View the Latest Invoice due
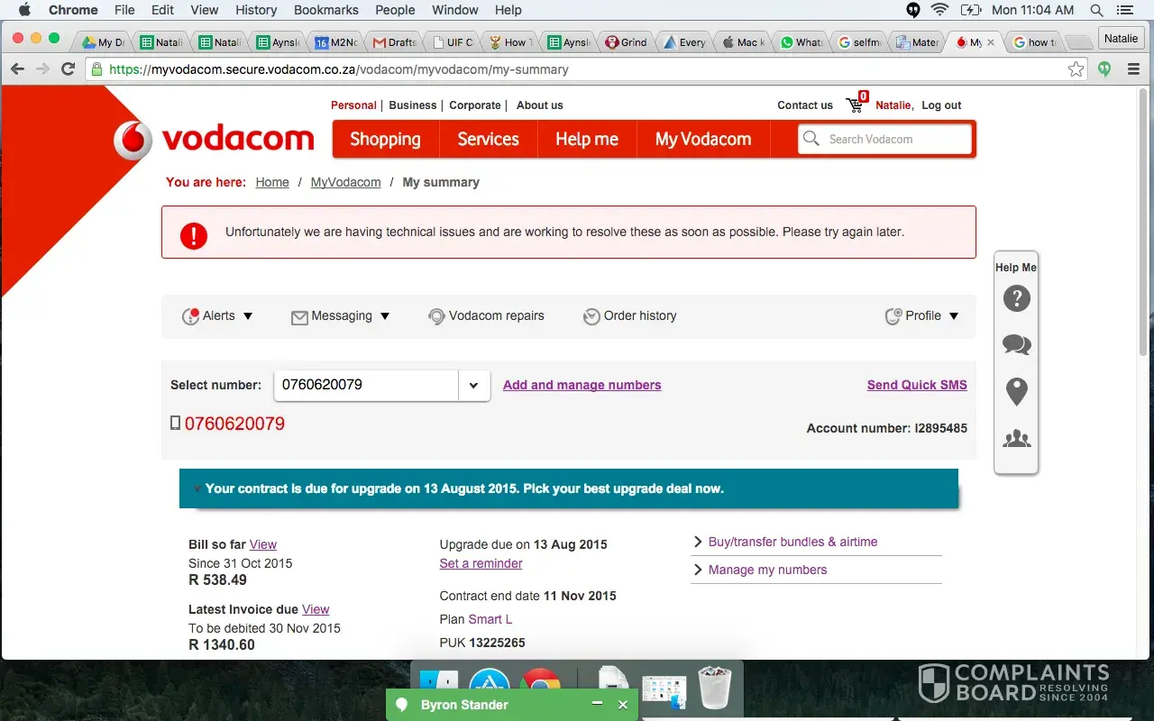This screenshot has width=1154, height=721. click(316, 609)
